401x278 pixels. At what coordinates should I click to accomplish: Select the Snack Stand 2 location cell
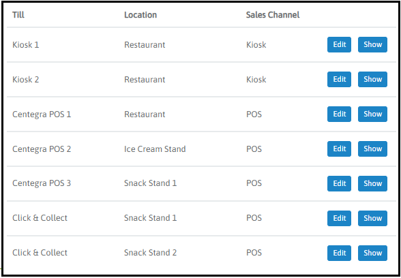pyautogui.click(x=150, y=253)
